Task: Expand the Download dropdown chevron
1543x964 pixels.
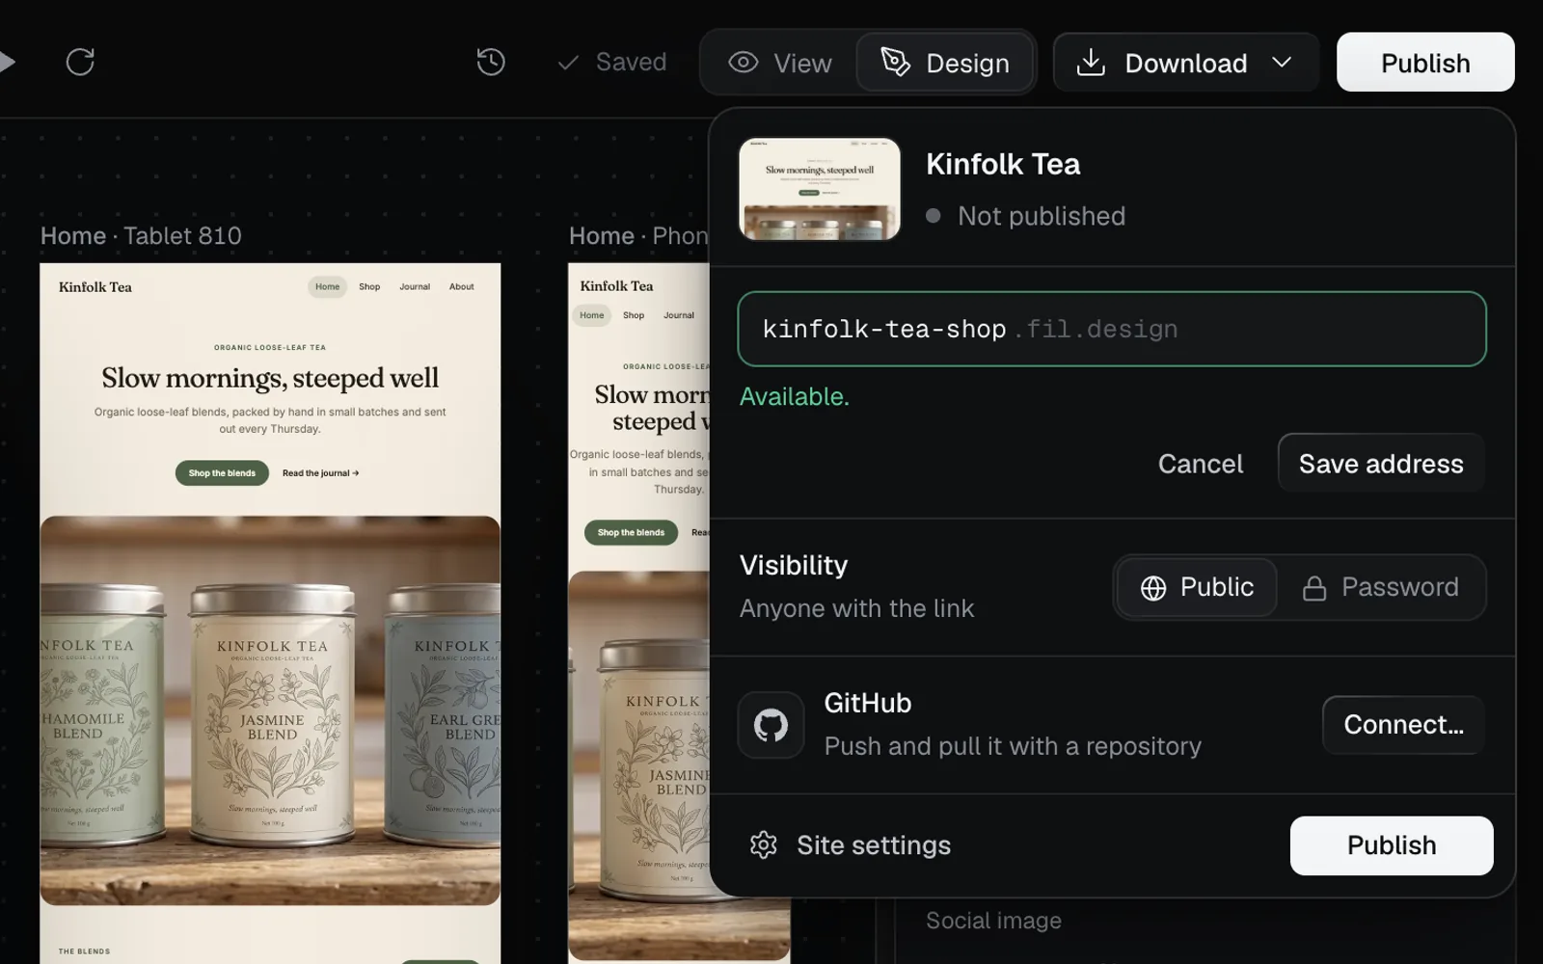Action: pyautogui.click(x=1282, y=63)
